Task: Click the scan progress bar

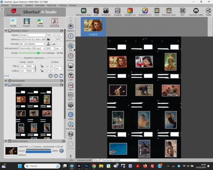Action: pos(38,151)
